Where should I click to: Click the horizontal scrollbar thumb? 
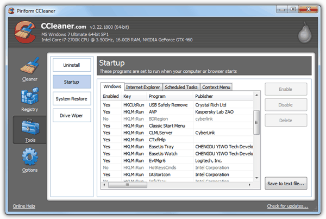point(128,185)
